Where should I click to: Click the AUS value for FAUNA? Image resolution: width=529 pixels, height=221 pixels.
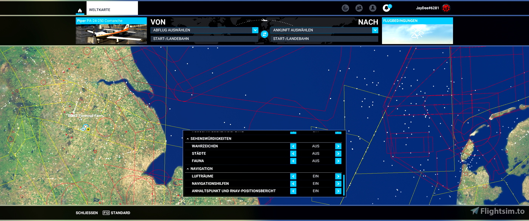(x=316, y=161)
